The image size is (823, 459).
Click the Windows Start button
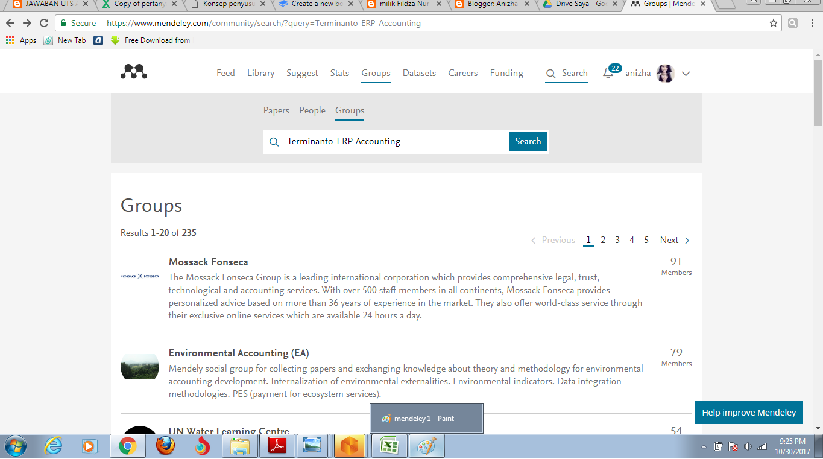[x=16, y=446]
